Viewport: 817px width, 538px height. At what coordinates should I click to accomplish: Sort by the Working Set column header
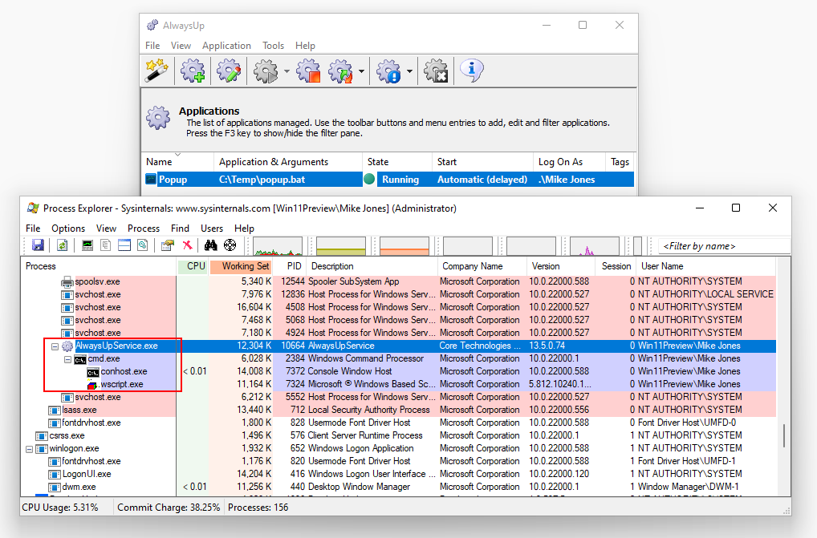242,266
